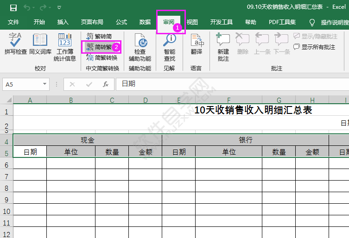Select cell F5 单位 under 银行
Image resolution: width=349 pixels, height=238 pixels.
click(229, 152)
